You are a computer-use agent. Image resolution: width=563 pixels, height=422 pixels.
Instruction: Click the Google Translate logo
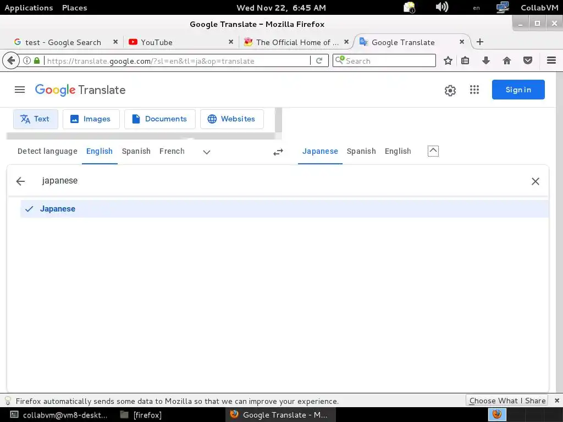[x=80, y=90]
